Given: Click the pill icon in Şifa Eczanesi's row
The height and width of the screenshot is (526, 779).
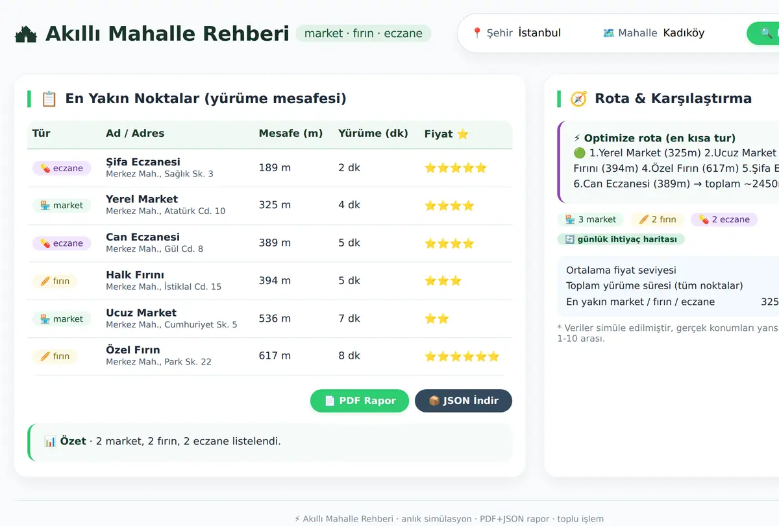Looking at the screenshot, I should tap(45, 169).
